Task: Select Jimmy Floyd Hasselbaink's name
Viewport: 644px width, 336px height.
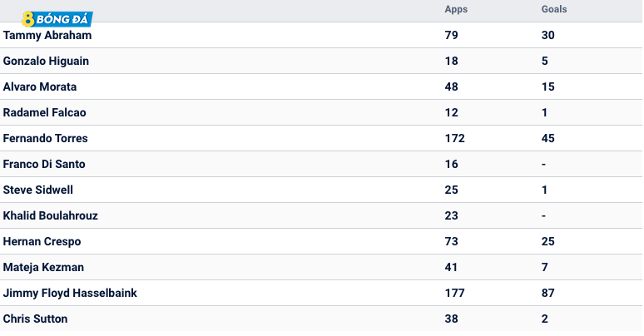Action: 70,293
